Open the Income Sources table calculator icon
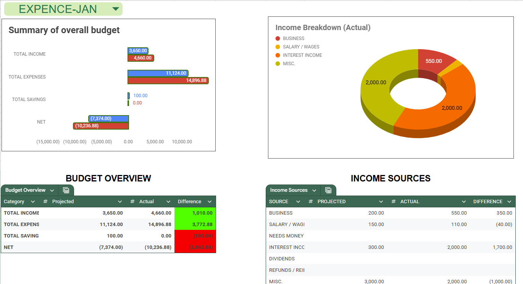523x284 pixels. (328, 190)
